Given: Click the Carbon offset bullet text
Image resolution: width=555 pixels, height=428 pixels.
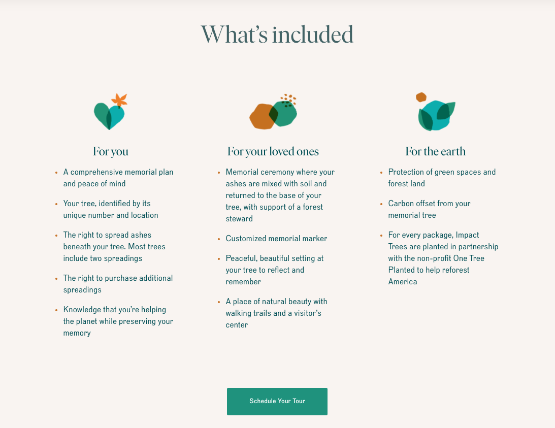Looking at the screenshot, I should pyautogui.click(x=429, y=209).
